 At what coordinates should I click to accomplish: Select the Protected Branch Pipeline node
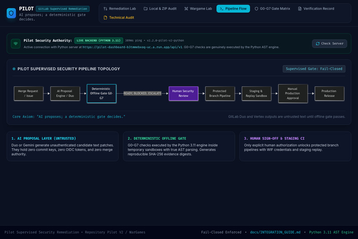[x=220, y=93]
